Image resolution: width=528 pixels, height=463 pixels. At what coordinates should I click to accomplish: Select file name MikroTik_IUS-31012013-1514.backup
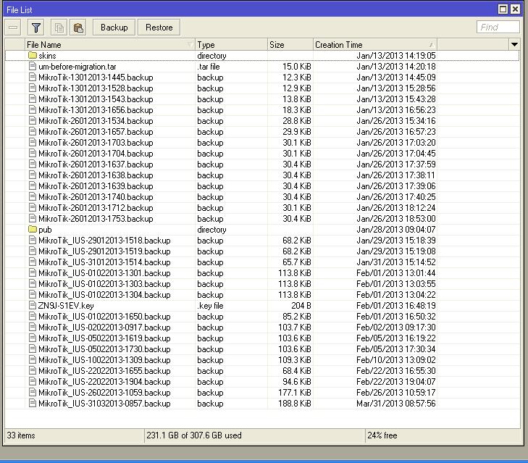click(104, 262)
